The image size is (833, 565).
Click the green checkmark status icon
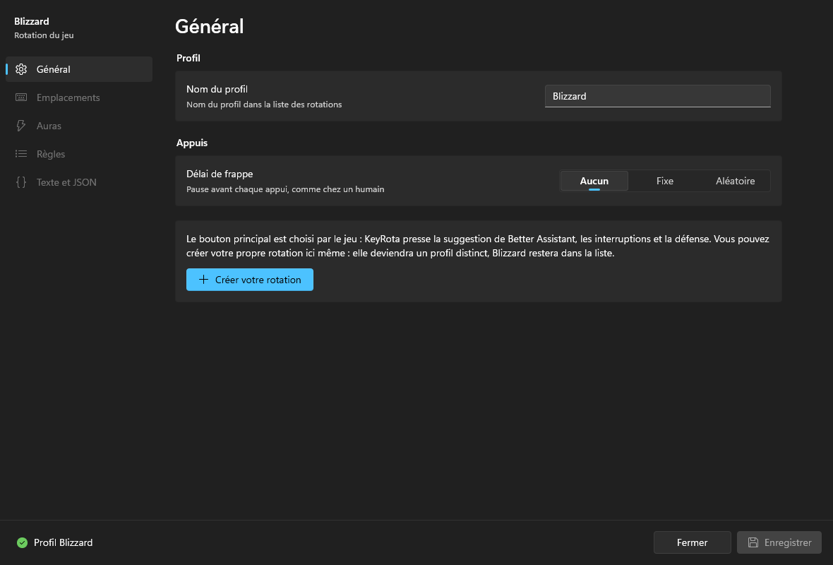tap(23, 542)
